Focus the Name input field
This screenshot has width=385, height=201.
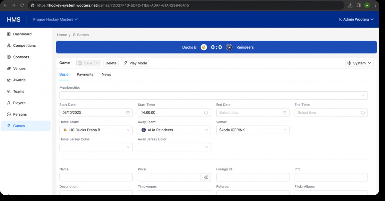tap(96, 177)
